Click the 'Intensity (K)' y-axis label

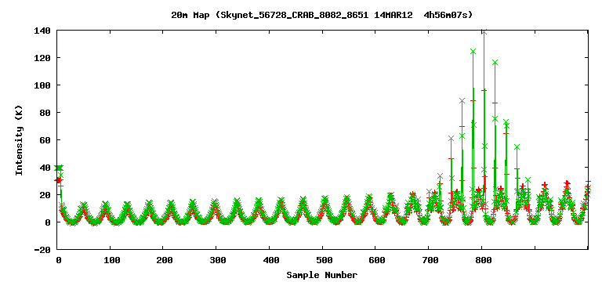[x=19, y=140]
